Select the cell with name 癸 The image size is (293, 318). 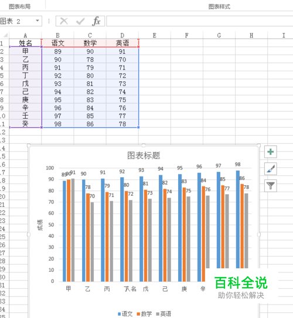25,124
